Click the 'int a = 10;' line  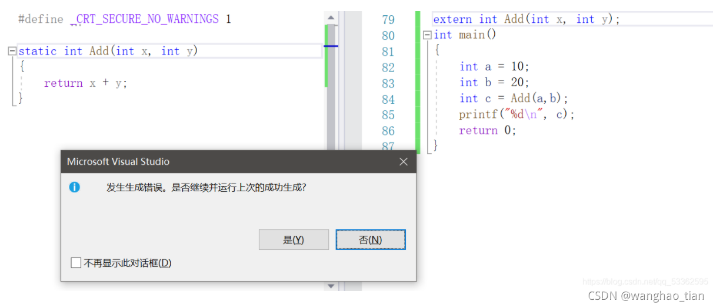(494, 67)
